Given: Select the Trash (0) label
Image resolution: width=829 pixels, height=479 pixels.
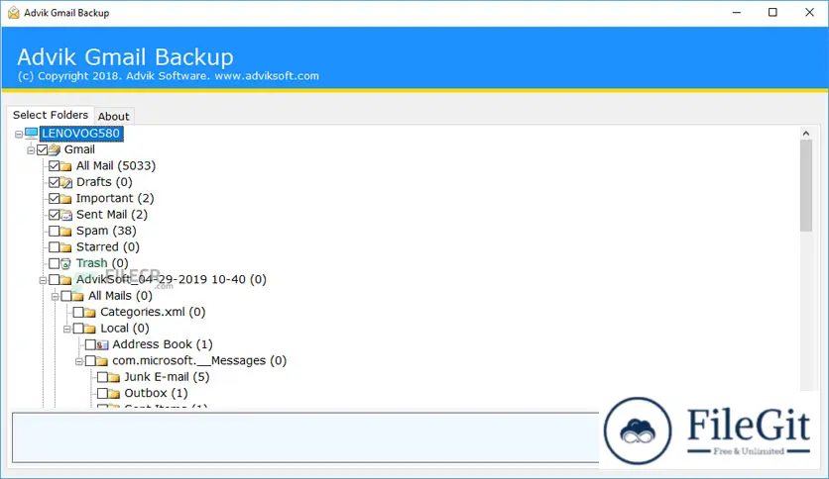Looking at the screenshot, I should pos(102,263).
